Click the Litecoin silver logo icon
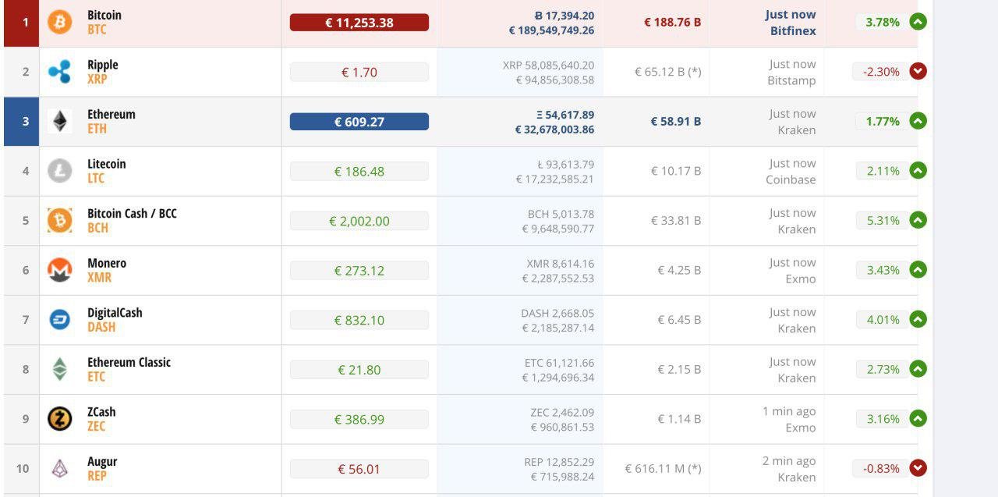 59,171
